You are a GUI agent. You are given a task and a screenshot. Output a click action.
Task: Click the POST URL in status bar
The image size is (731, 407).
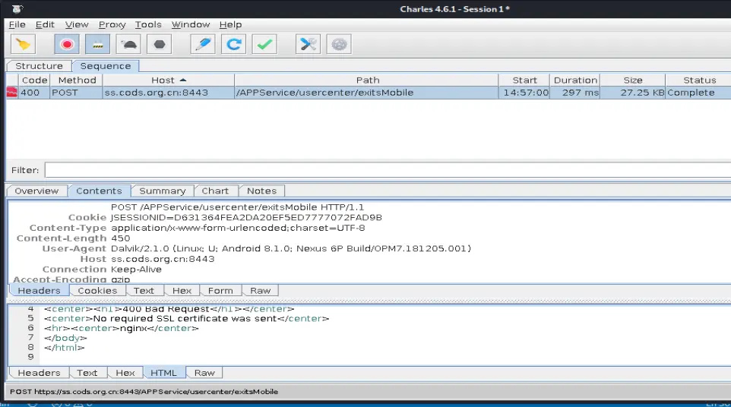click(144, 392)
